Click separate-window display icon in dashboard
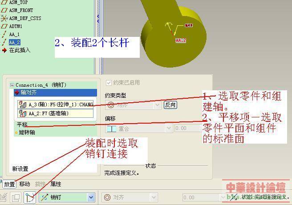 click(x=16, y=197)
